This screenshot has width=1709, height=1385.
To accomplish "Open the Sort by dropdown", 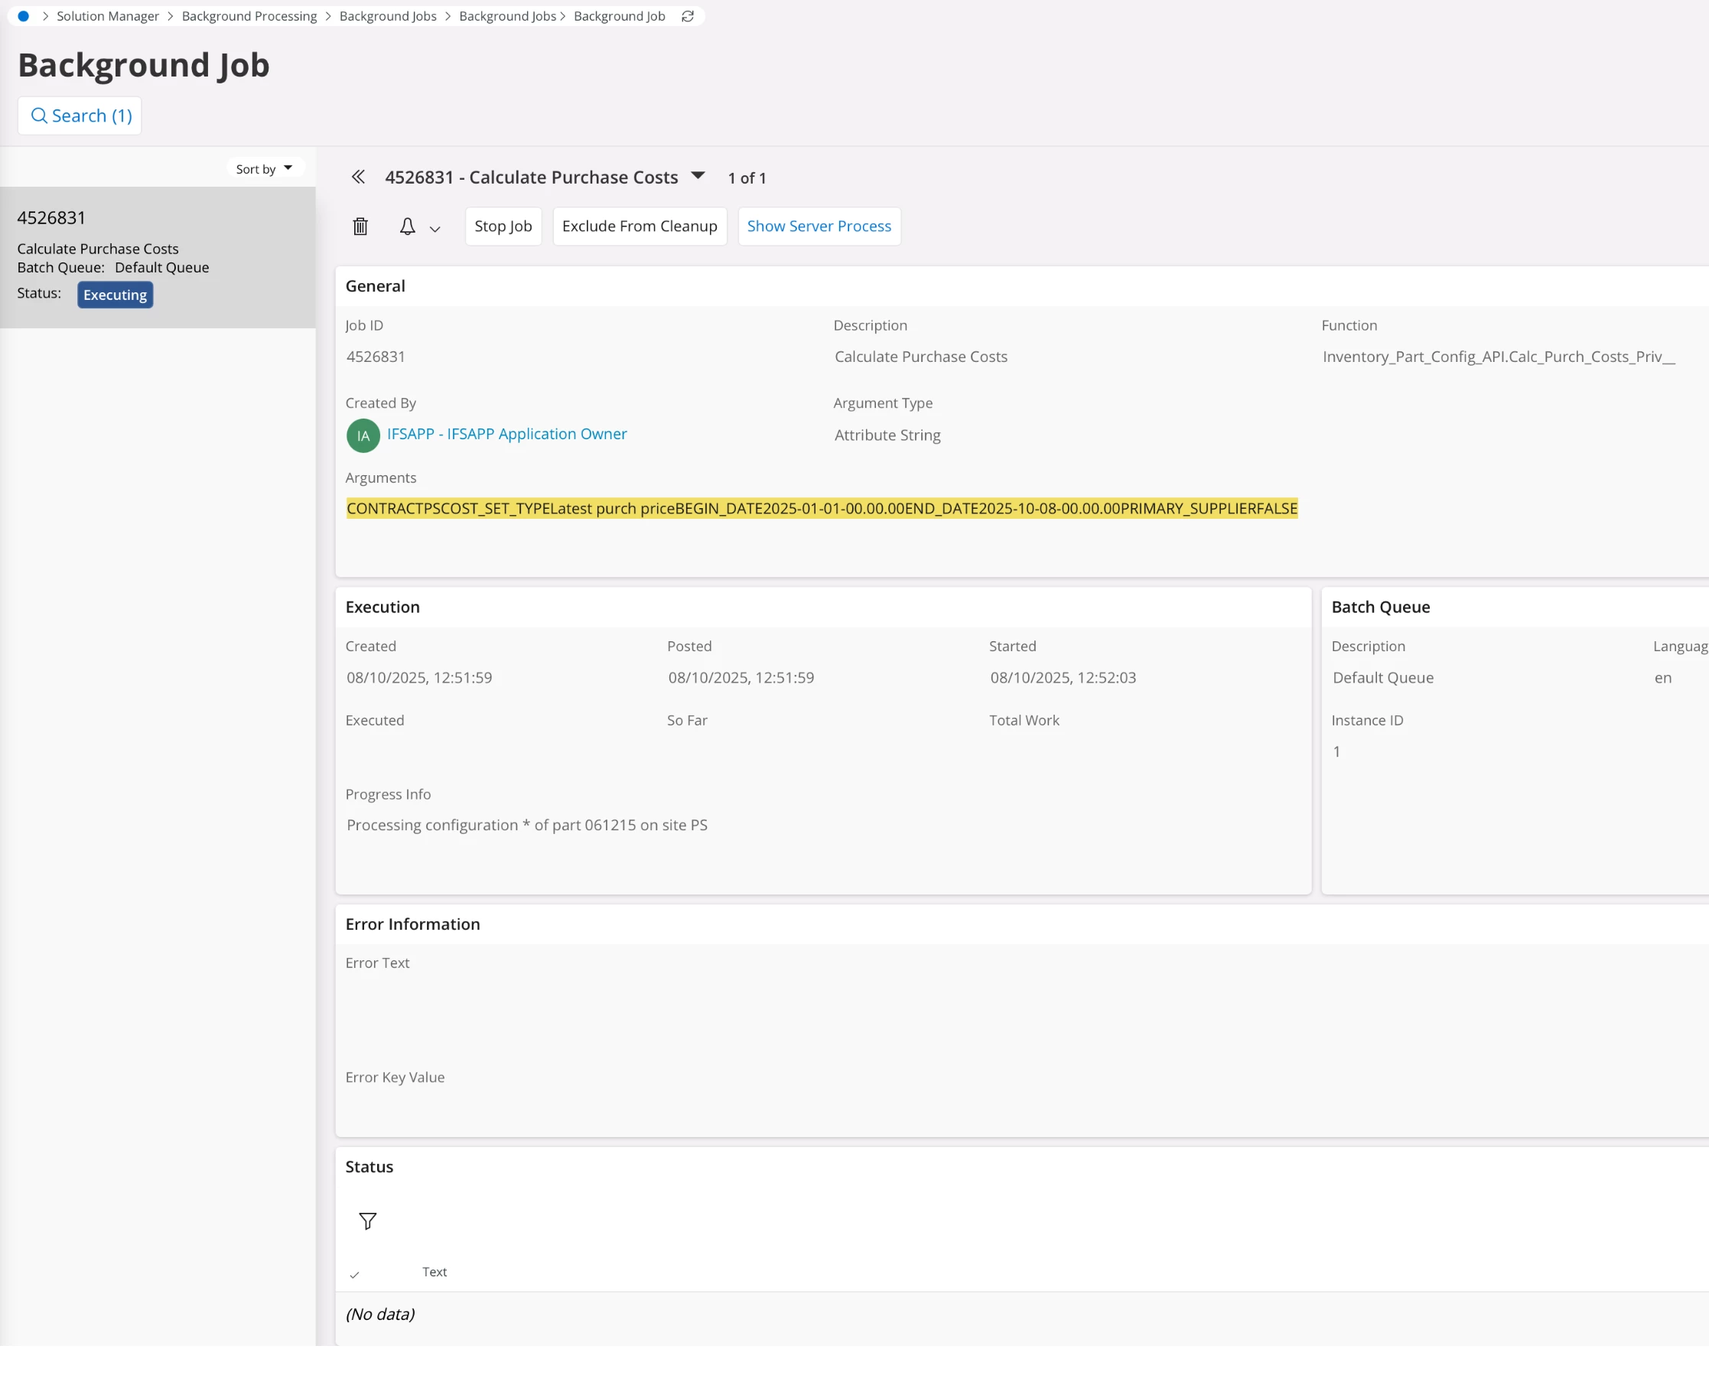I will 264,169.
